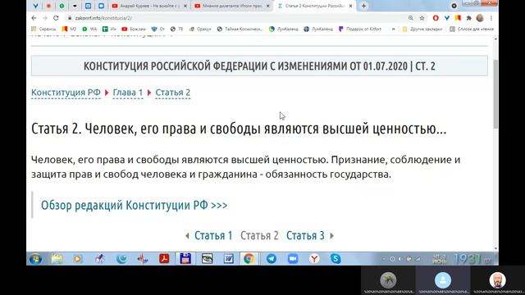This screenshot has height=295, width=525.
Task: Open the Chrome extensions puzzle icon
Action: (468, 18)
